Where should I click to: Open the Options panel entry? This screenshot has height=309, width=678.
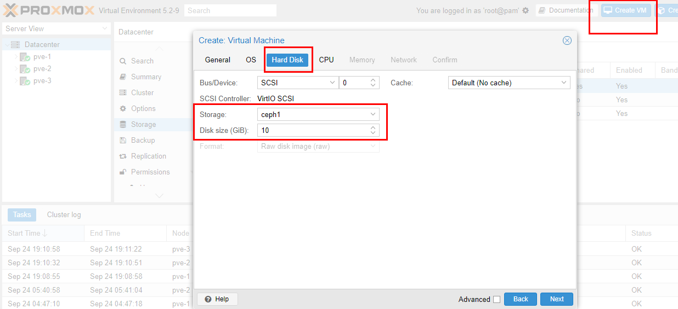143,109
